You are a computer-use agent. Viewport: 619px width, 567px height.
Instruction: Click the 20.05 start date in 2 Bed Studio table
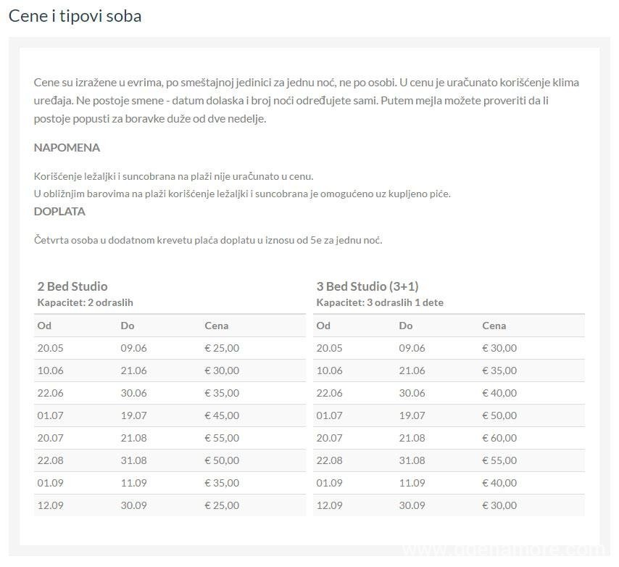[51, 348]
